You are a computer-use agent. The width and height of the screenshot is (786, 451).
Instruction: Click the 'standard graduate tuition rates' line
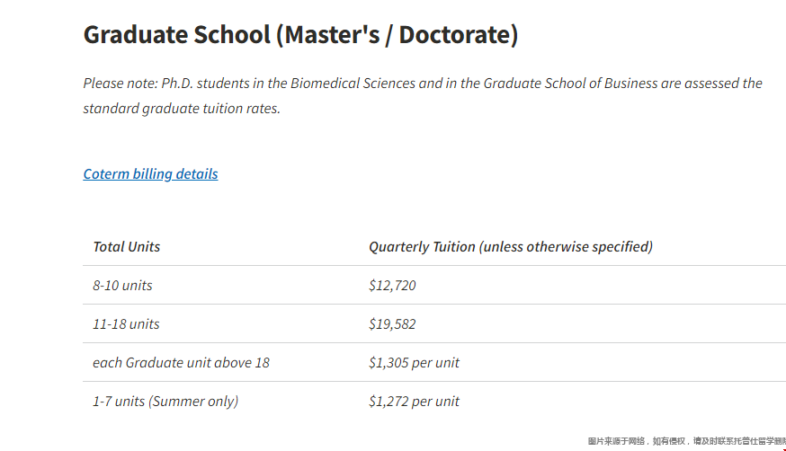(x=182, y=109)
